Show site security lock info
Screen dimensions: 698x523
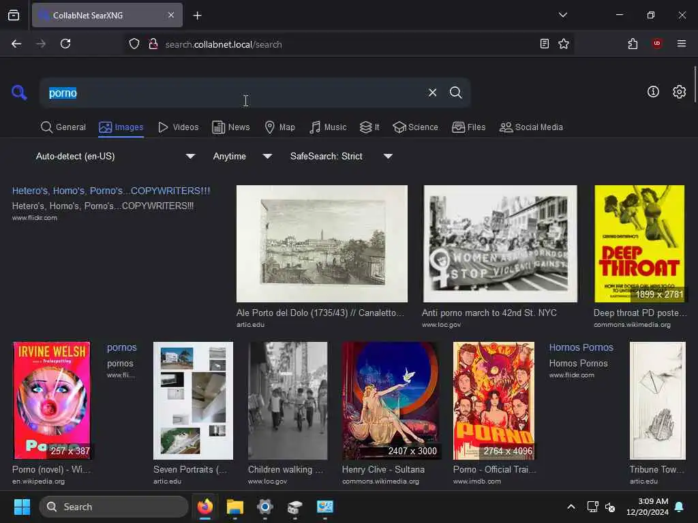tap(153, 44)
